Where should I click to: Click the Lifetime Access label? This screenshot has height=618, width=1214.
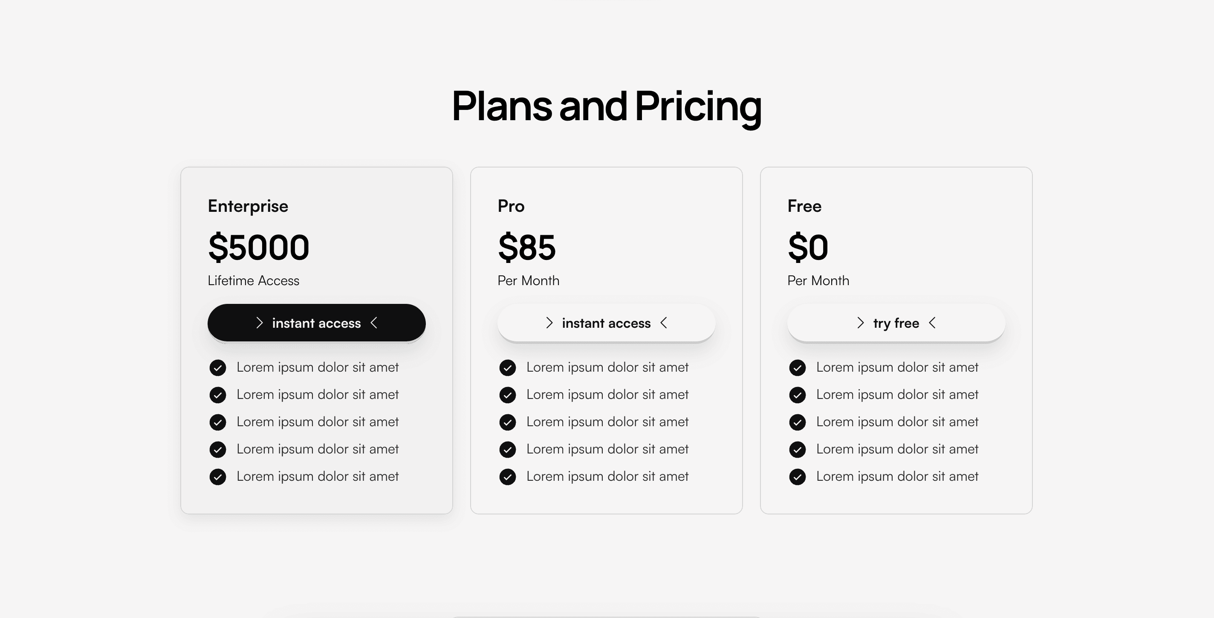click(x=254, y=281)
